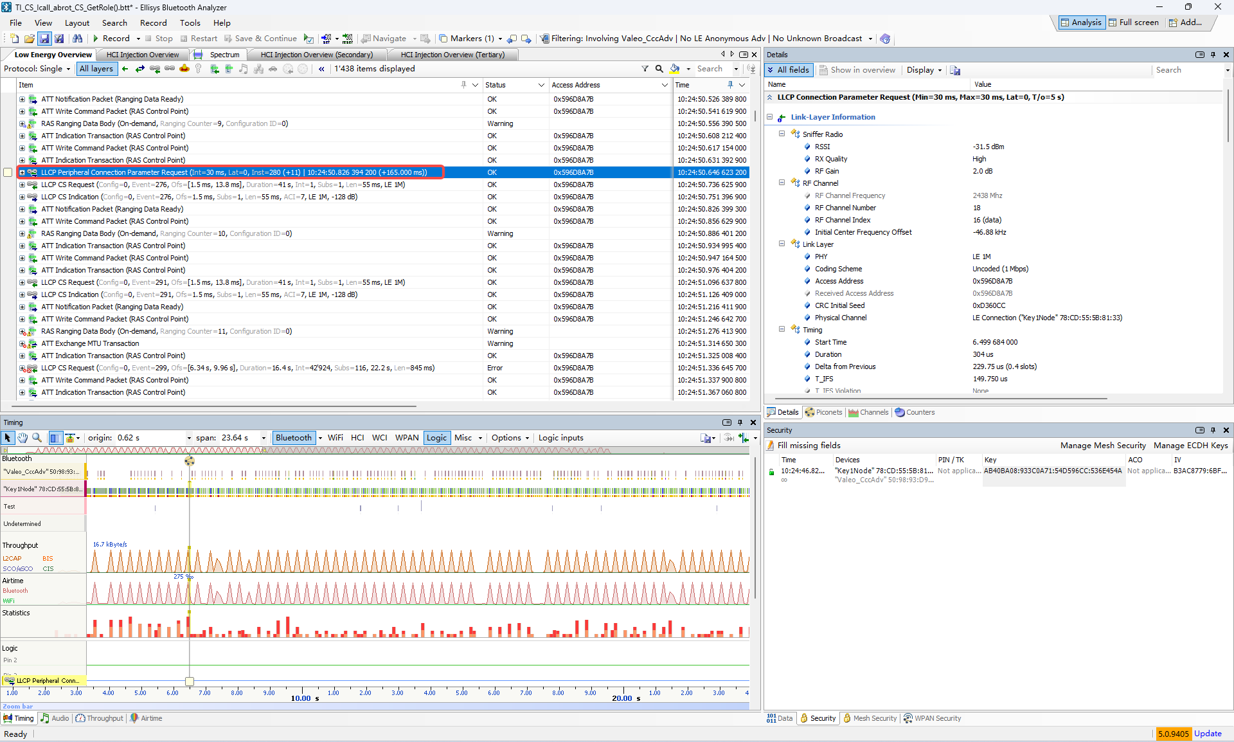Click Manage ECDH Keys
Viewport: 1234px width, 742px height.
(1190, 446)
